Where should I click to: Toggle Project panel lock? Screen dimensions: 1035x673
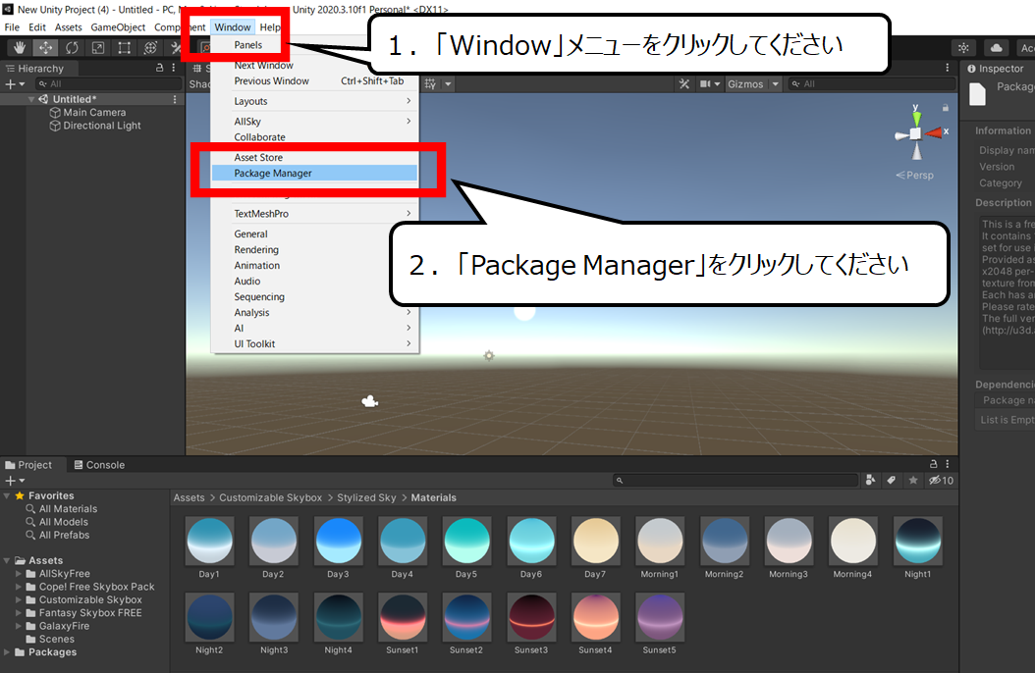933,464
